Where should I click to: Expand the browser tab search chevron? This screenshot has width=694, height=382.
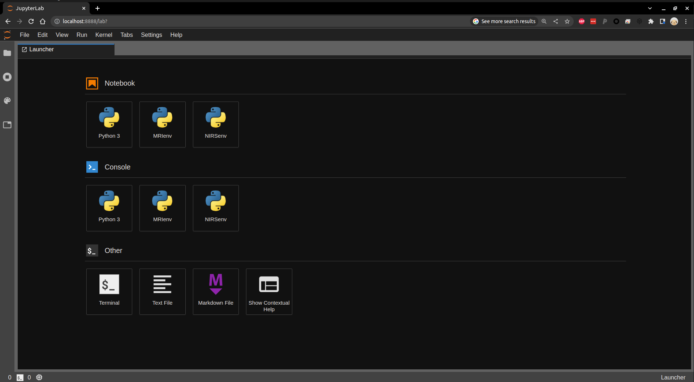point(650,8)
